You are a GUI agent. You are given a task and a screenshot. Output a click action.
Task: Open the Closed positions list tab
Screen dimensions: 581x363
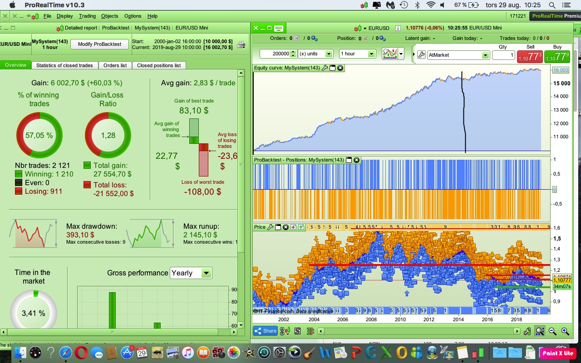click(159, 65)
